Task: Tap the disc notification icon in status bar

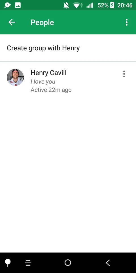Action: [x=7, y=5]
